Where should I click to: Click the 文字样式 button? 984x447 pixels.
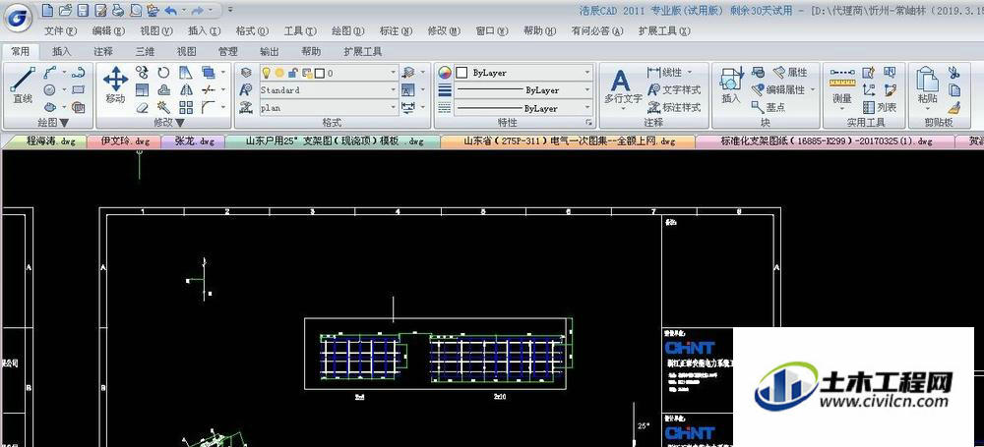point(674,90)
